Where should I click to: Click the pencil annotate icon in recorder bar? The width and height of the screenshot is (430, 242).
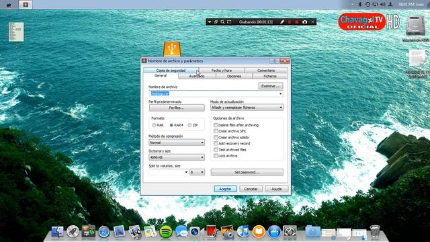click(282, 22)
